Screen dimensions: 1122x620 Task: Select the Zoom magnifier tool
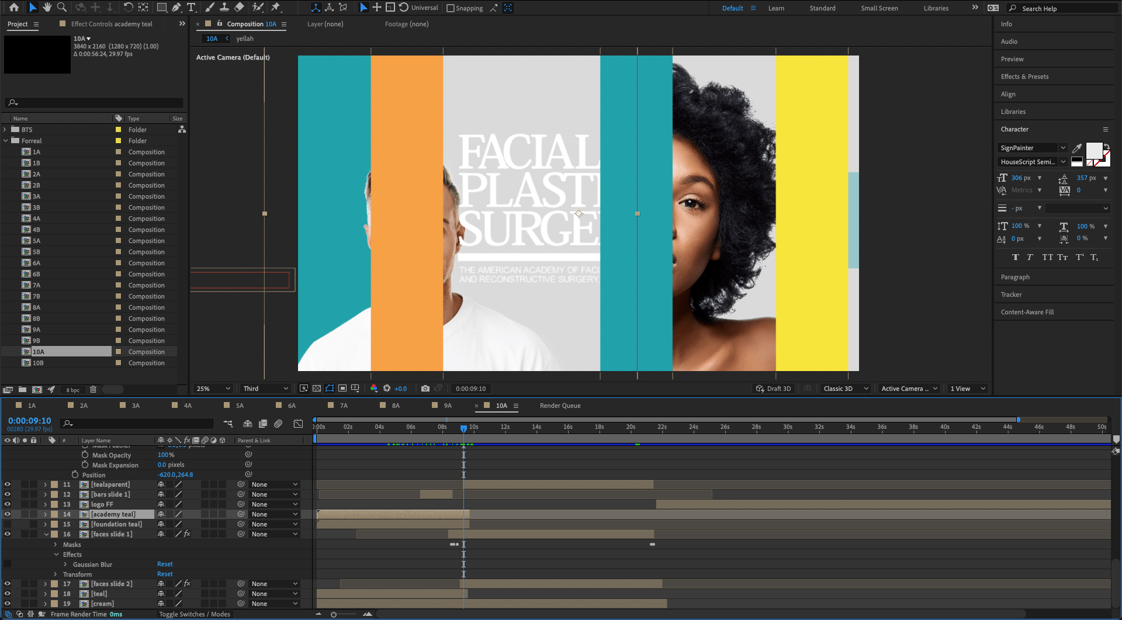click(61, 8)
